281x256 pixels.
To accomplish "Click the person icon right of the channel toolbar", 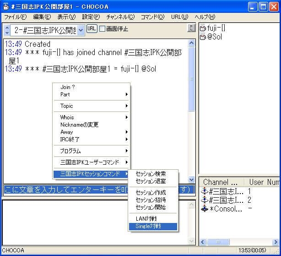I will [191, 28].
